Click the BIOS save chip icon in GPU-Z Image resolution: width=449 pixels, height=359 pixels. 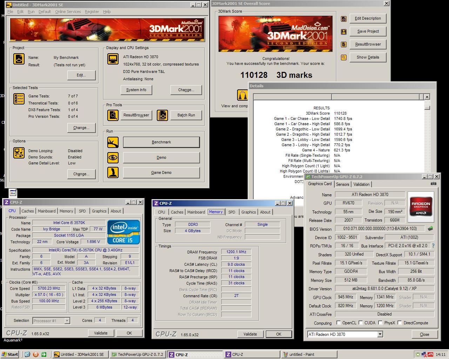pos(430,229)
